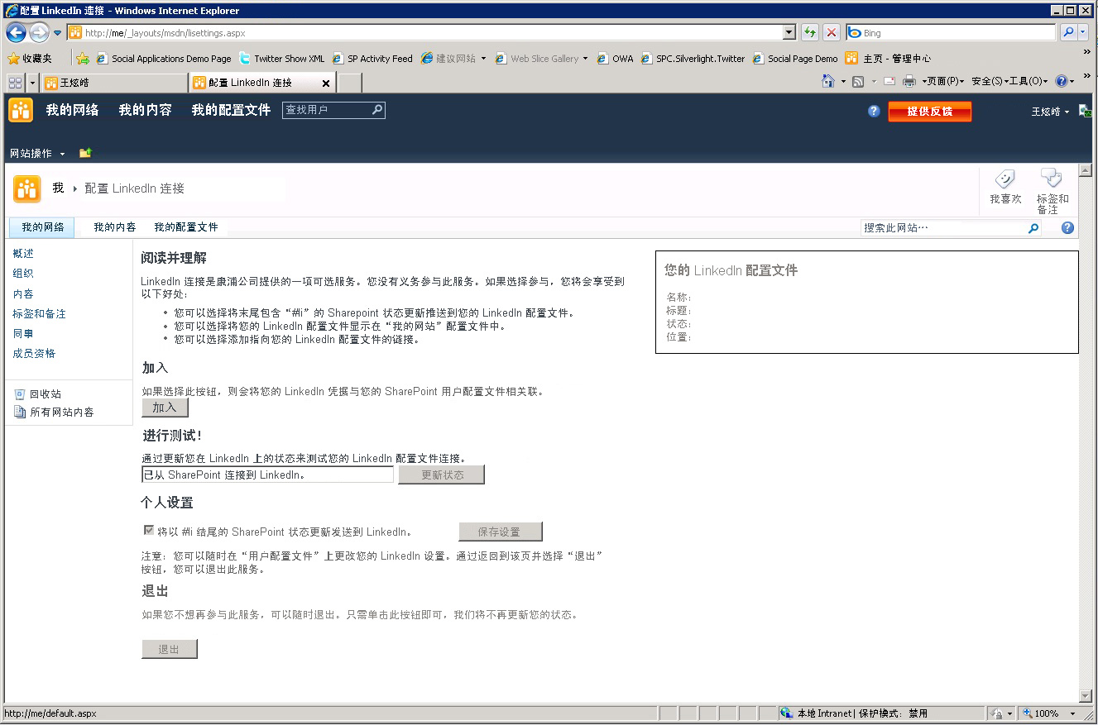Expand the 网站操作 (Site Actions) menu
Screen dimensions: 1098x725
pos(37,154)
